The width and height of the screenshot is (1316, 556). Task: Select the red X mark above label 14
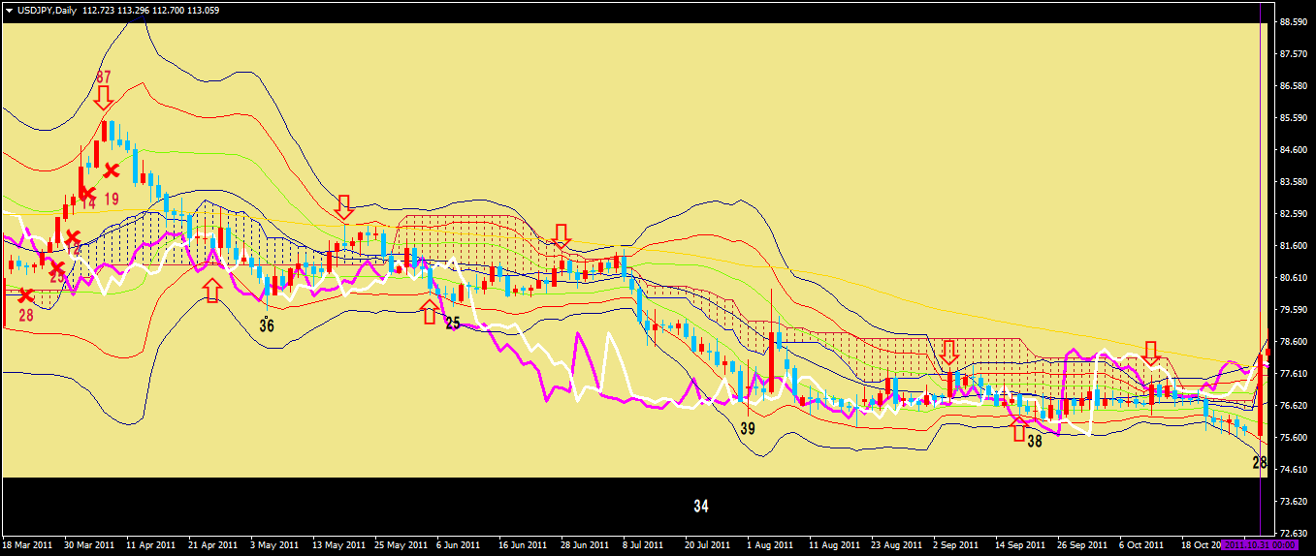(x=87, y=192)
